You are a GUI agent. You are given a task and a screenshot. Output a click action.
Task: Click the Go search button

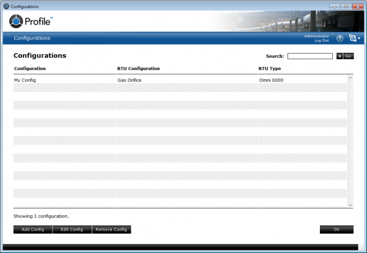click(x=348, y=56)
